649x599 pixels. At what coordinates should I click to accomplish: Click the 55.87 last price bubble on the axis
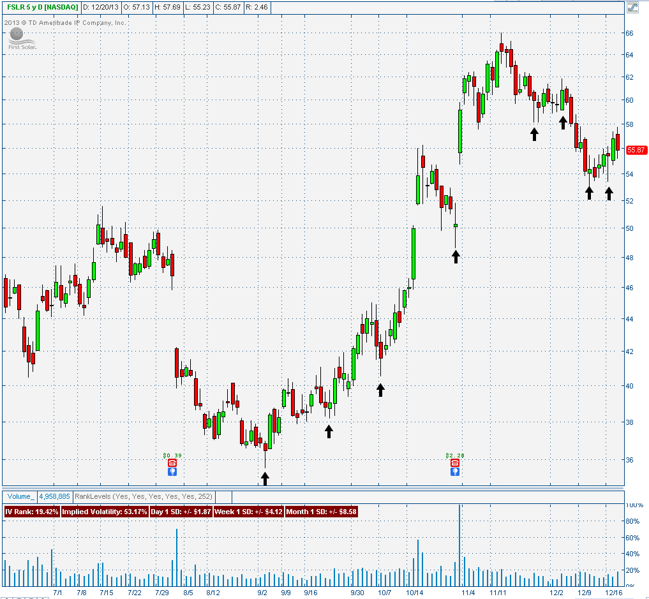pyautogui.click(x=636, y=151)
